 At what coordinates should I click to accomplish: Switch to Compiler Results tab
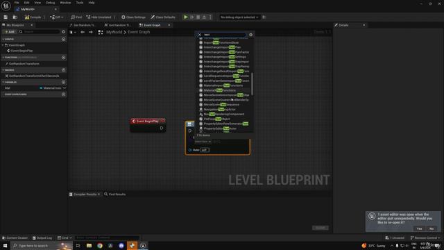pos(85,194)
